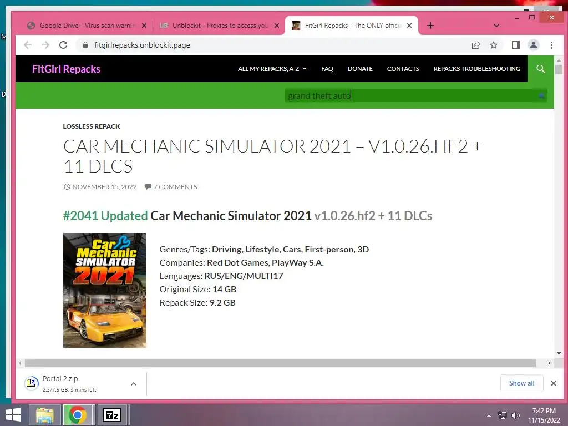Select the FitGirl Repacks tab
This screenshot has width=568, height=426.
coord(351,26)
